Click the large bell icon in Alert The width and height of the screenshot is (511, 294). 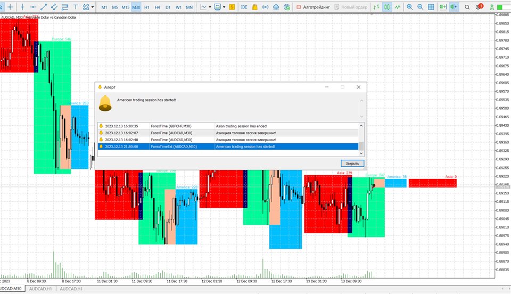tap(105, 103)
